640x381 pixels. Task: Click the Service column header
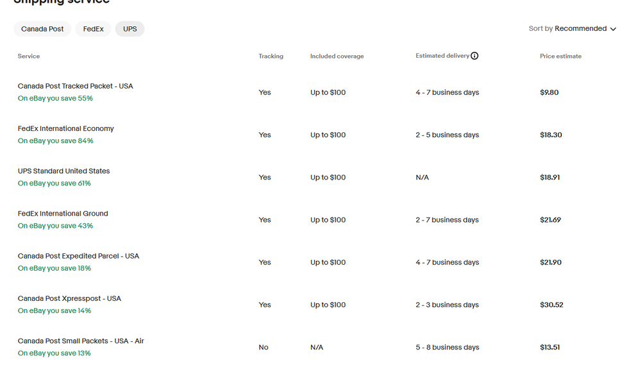pos(29,56)
